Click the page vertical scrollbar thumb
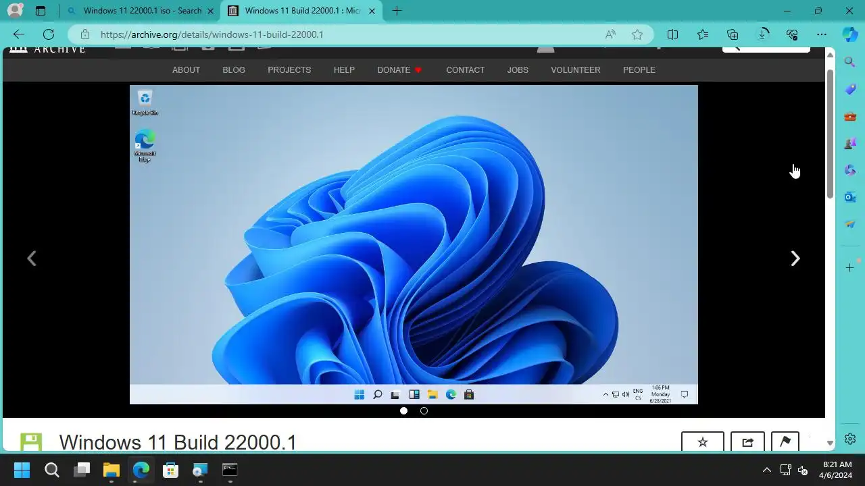The width and height of the screenshot is (865, 486). coord(830,134)
